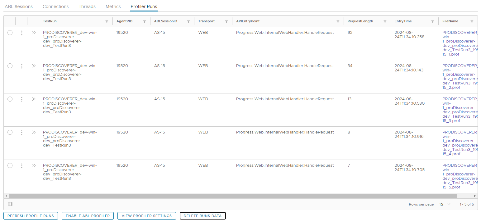Click the column chooser icon below the grid
481x222 pixels.
(x=10, y=204)
